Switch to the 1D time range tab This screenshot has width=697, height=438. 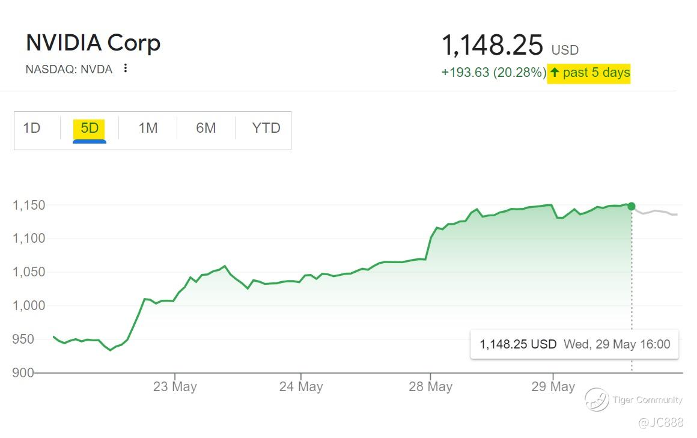point(32,128)
